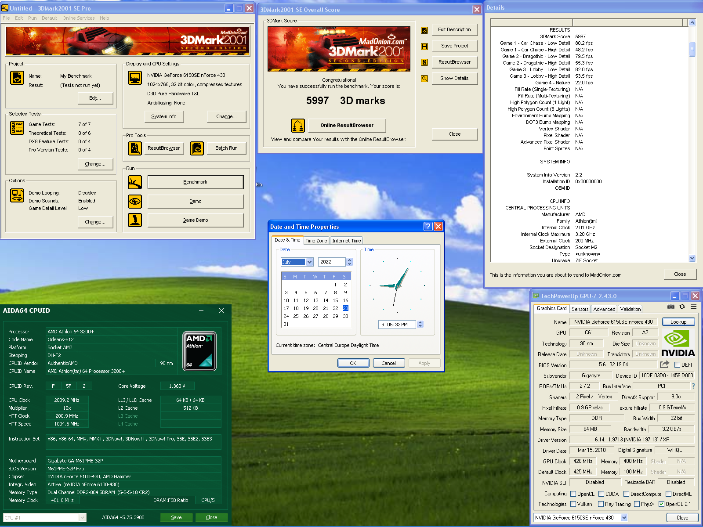Click the Display and CPU Settings monitor icon
This screenshot has height=527, width=703.
point(135,78)
